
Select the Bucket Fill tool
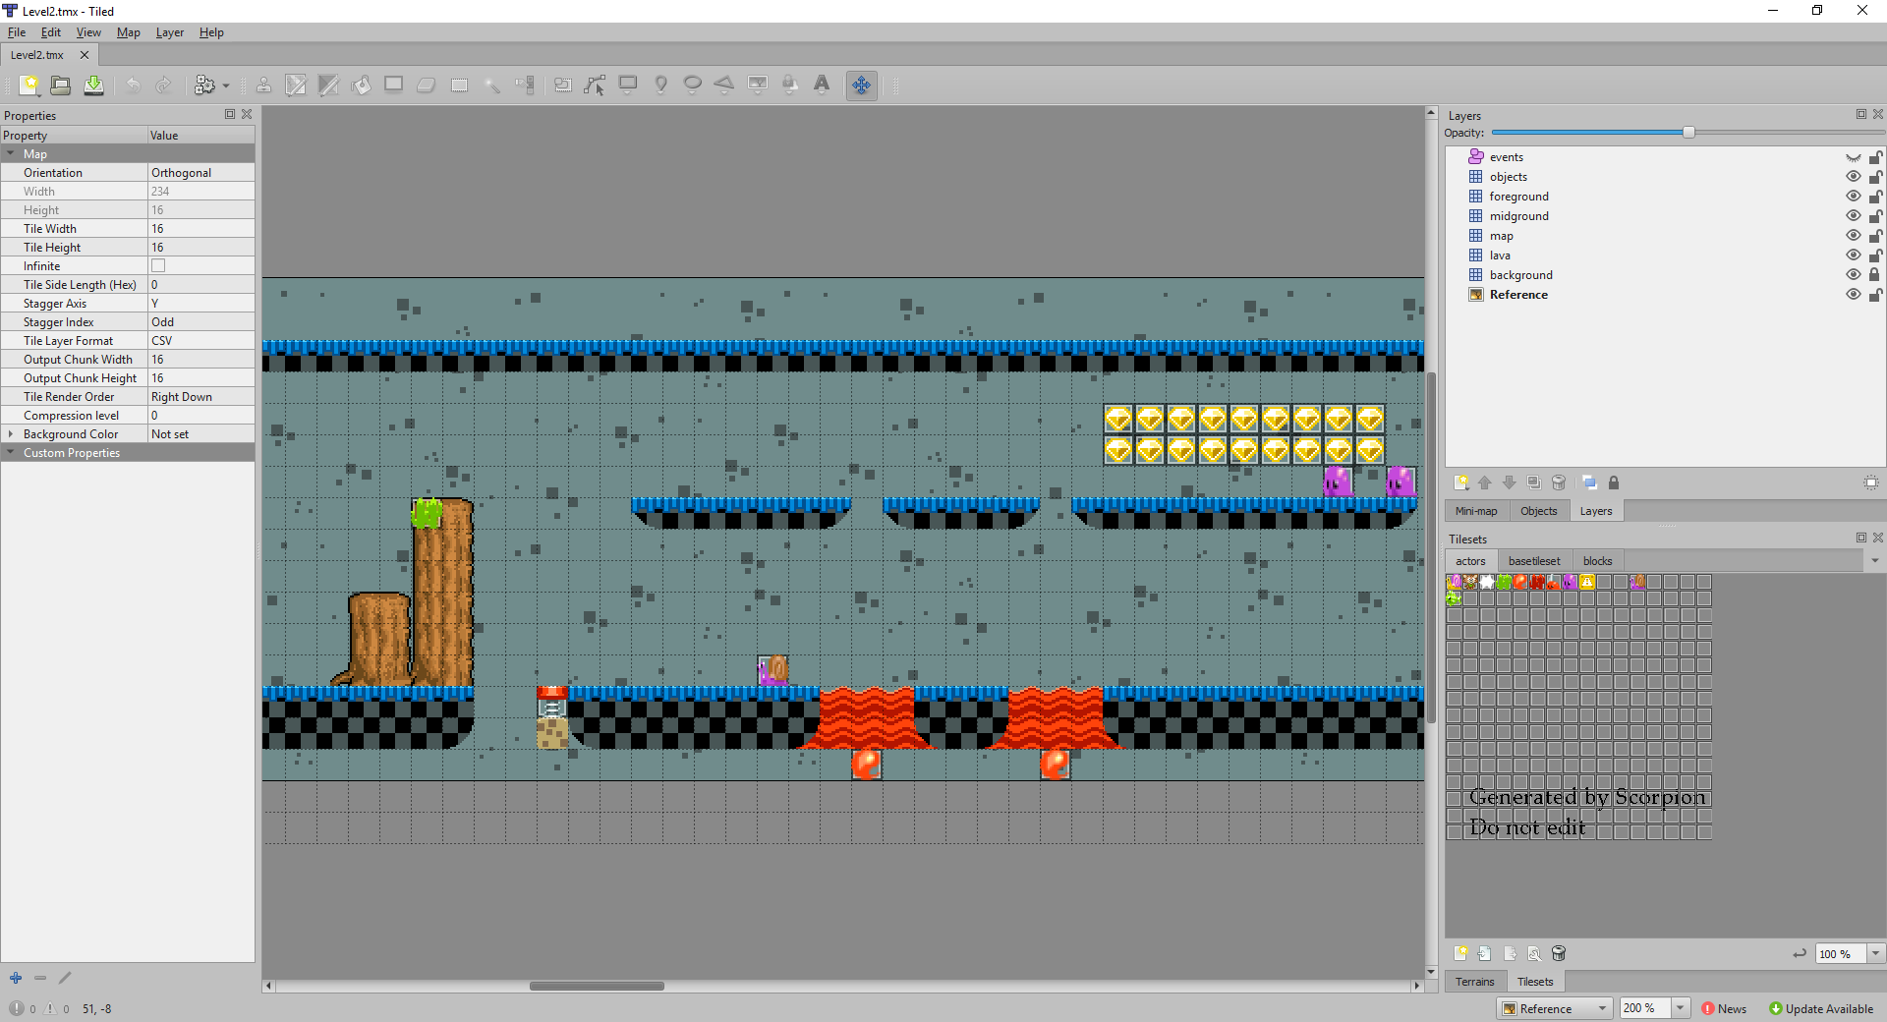point(362,85)
